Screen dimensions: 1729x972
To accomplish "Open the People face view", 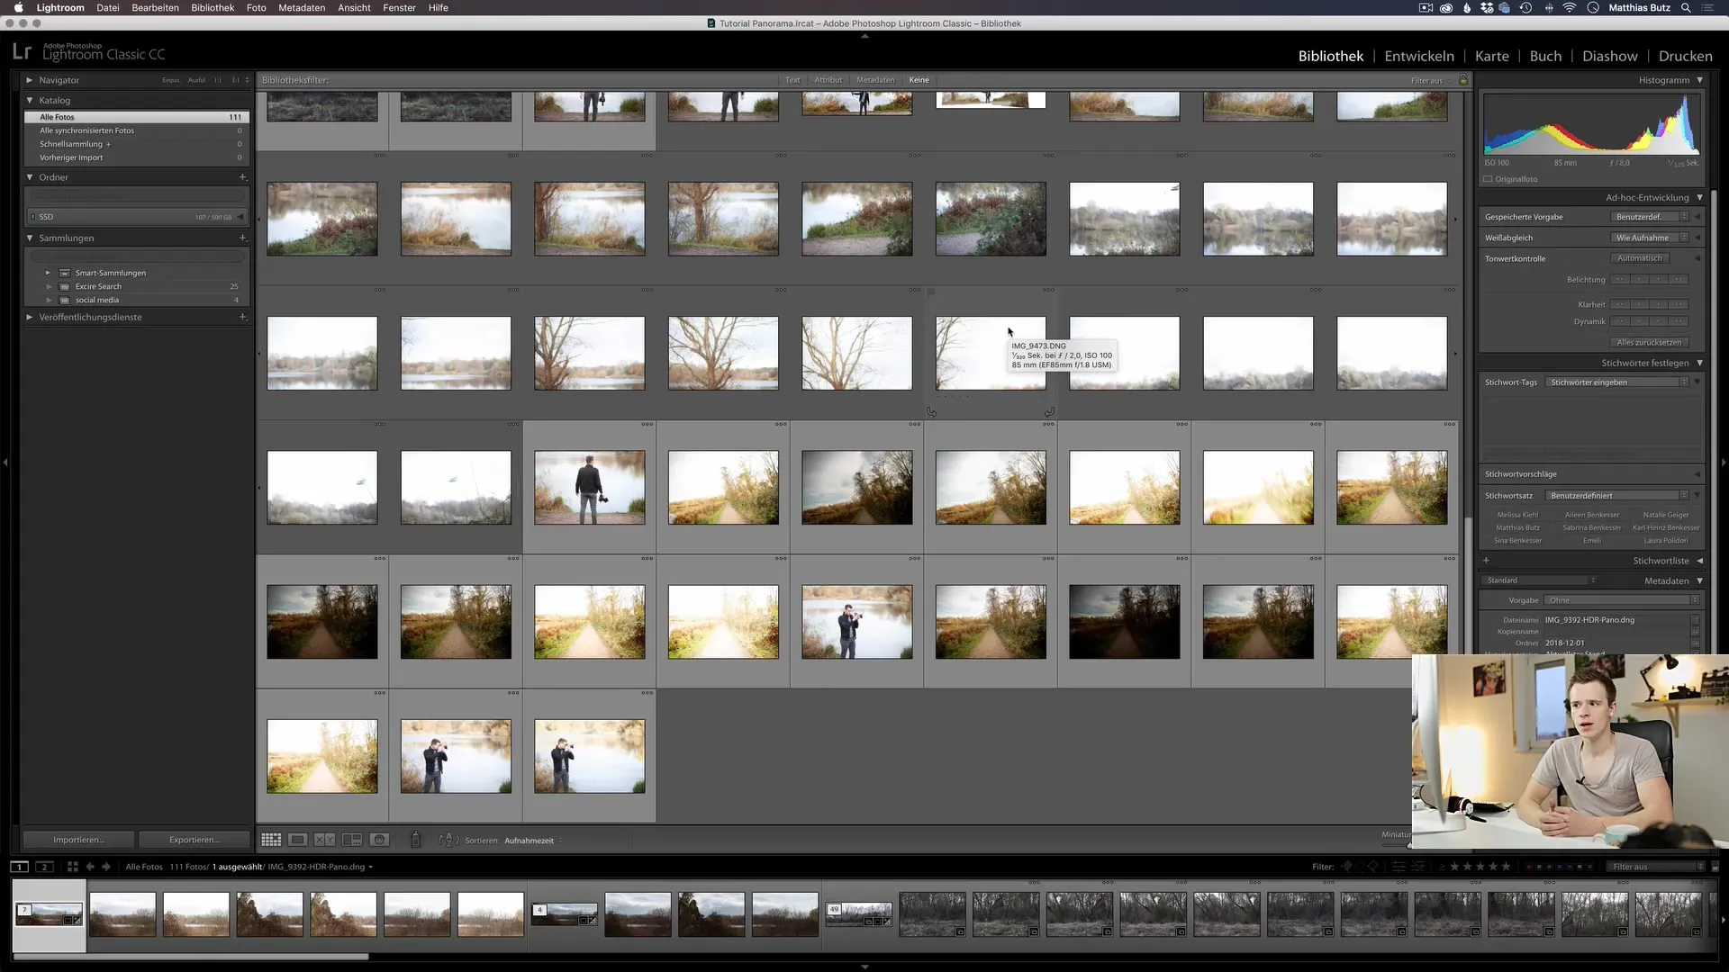I will [x=380, y=840].
